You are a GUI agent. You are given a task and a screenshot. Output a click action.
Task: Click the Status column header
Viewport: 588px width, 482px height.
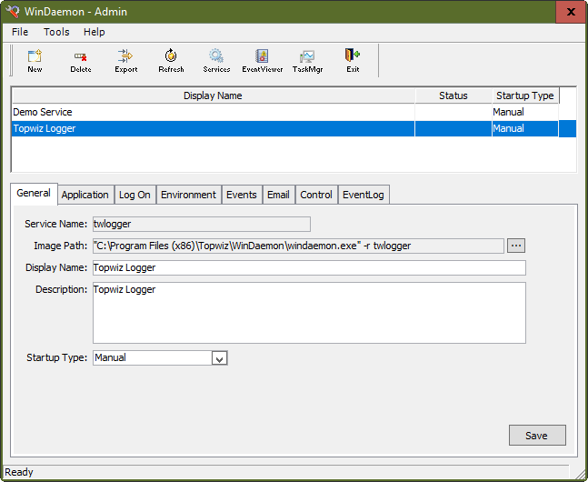pos(453,95)
